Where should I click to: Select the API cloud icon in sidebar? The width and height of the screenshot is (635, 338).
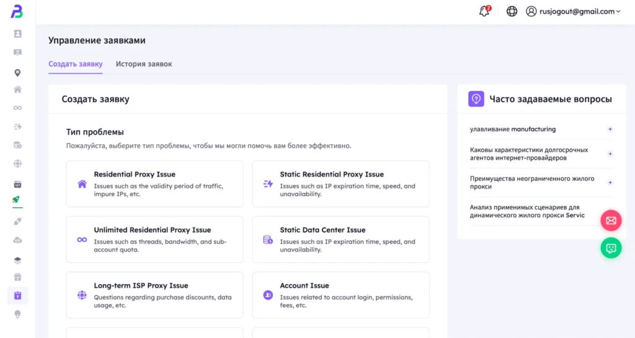[17, 240]
